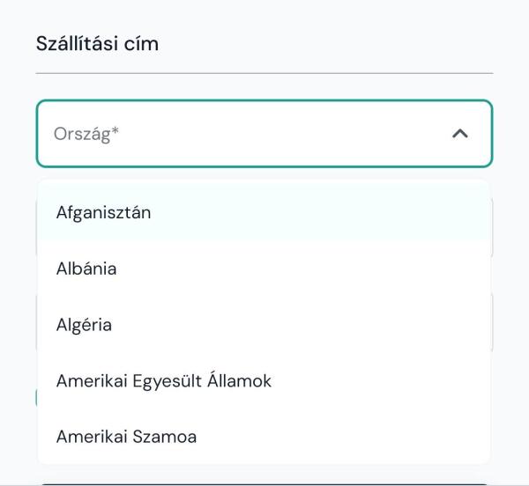
Task: Select Amerikai Egyesült Államok option
Action: pyautogui.click(x=163, y=381)
